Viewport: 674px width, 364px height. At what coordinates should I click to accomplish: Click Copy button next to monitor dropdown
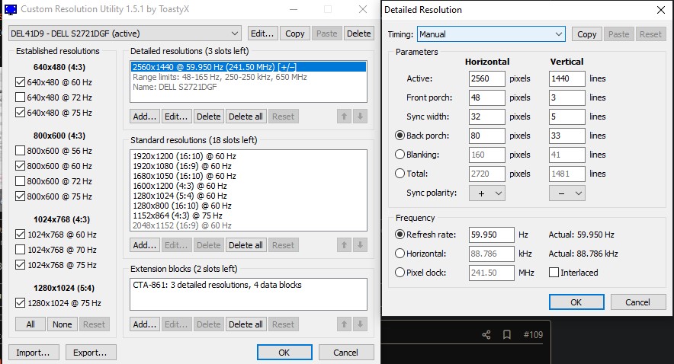[295, 34]
